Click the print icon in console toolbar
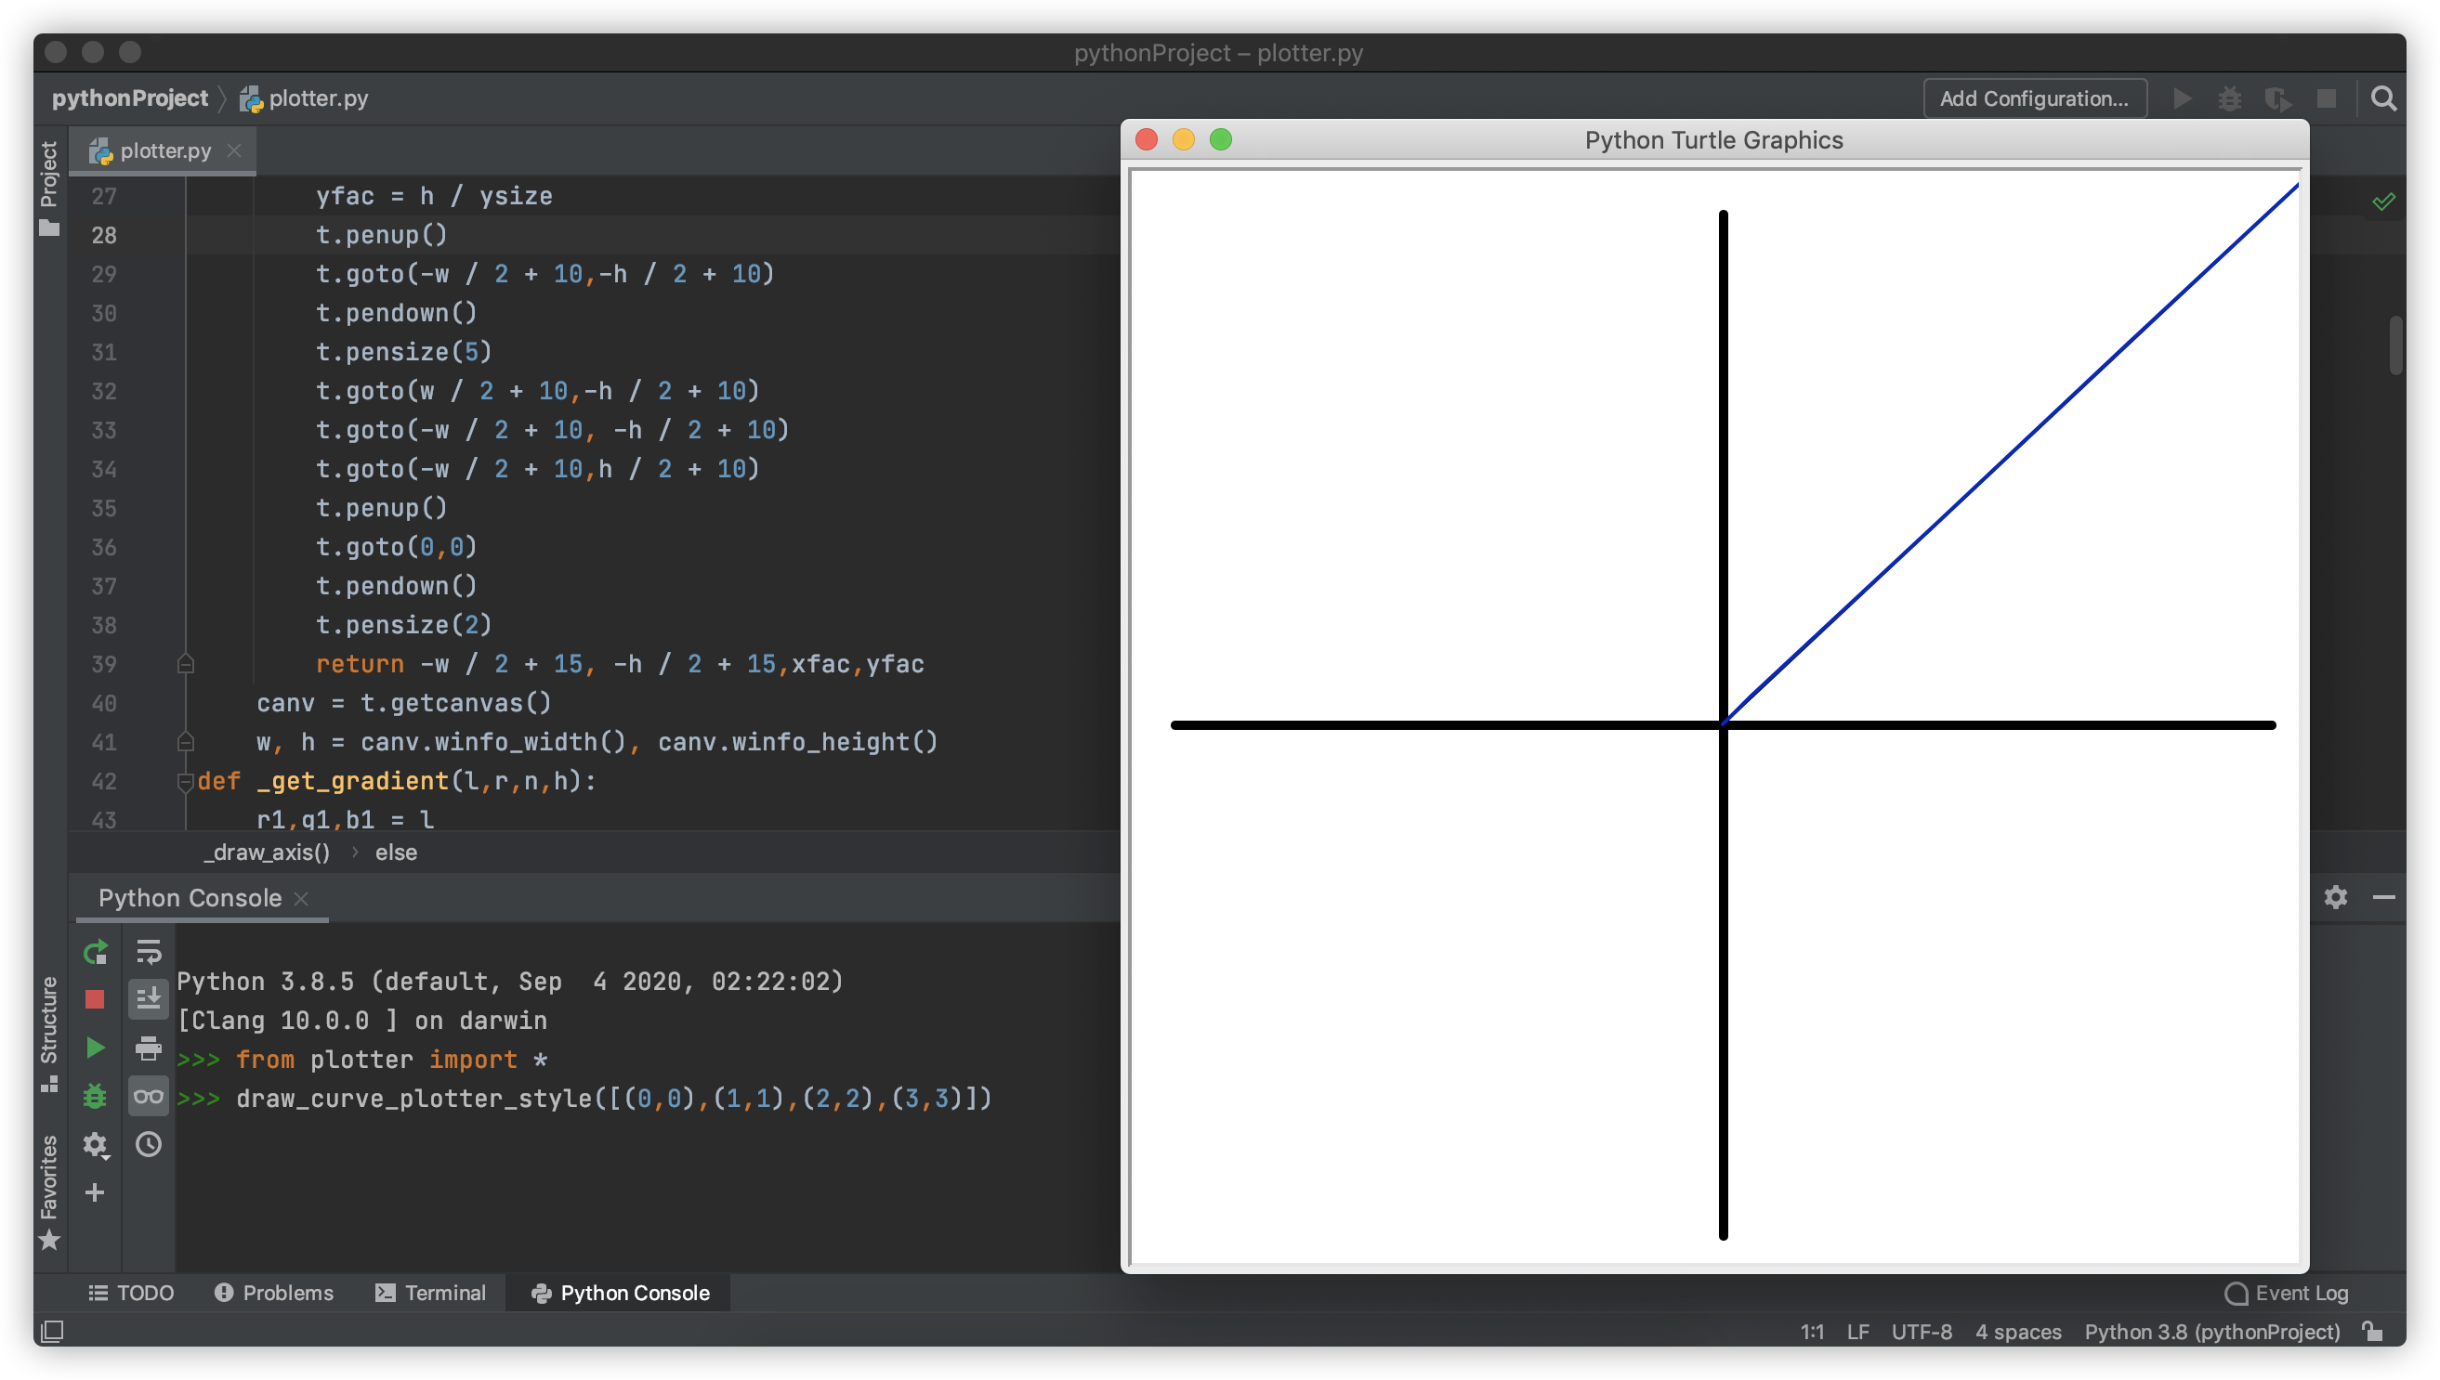This screenshot has height=1380, width=2440. (149, 1048)
